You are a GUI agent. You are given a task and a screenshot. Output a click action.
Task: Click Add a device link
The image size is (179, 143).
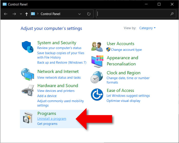pyautogui.click(x=47, y=96)
